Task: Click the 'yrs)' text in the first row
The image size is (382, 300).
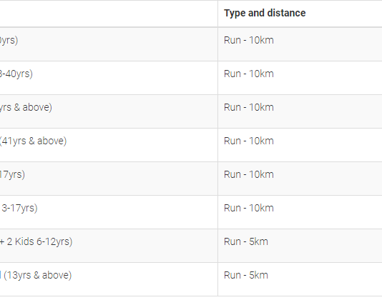Action: [9, 41]
